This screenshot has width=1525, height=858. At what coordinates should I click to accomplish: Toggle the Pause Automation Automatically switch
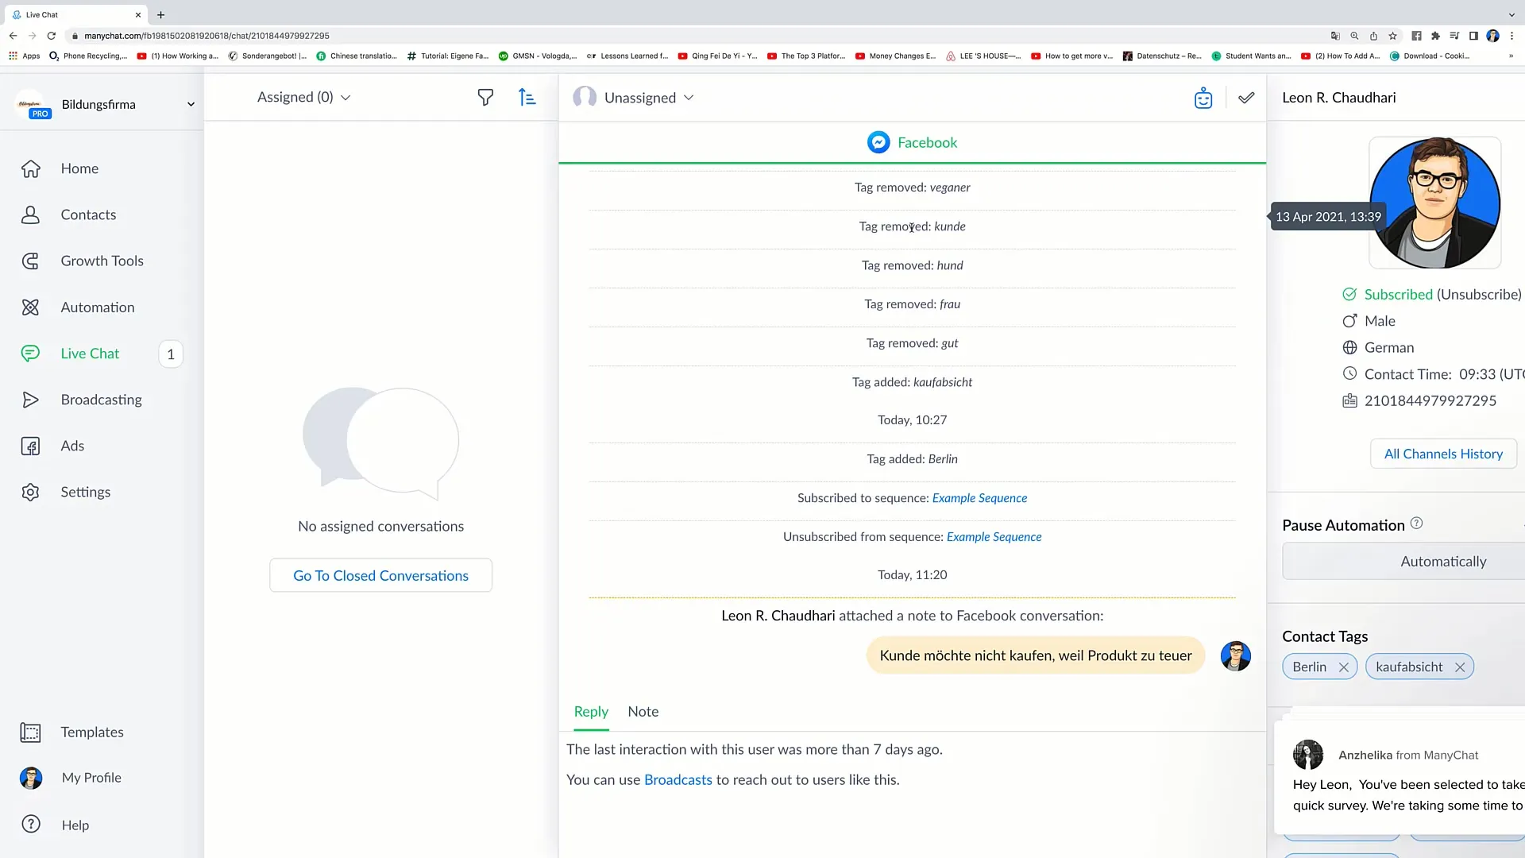[x=1443, y=560]
